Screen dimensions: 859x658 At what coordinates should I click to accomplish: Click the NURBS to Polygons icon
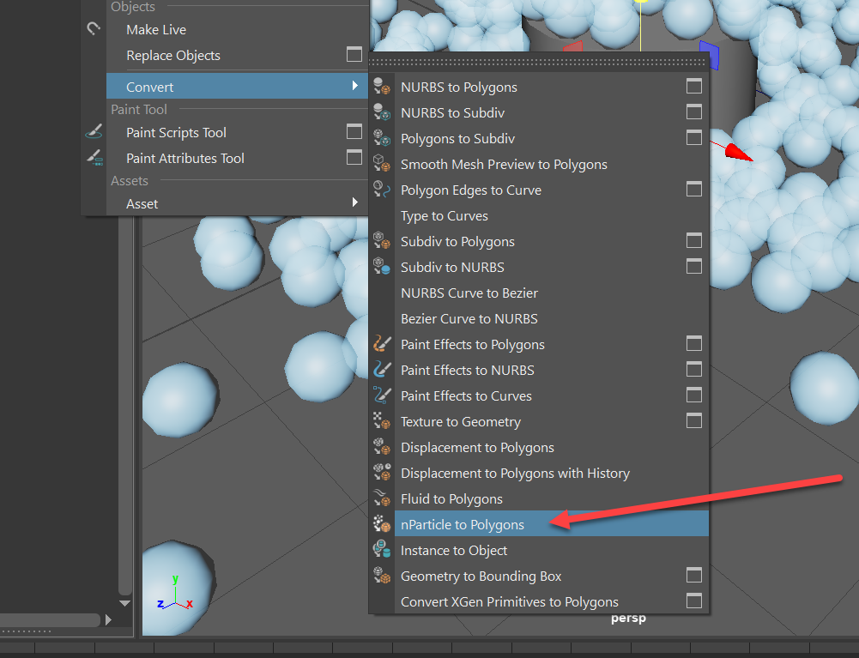tap(382, 87)
